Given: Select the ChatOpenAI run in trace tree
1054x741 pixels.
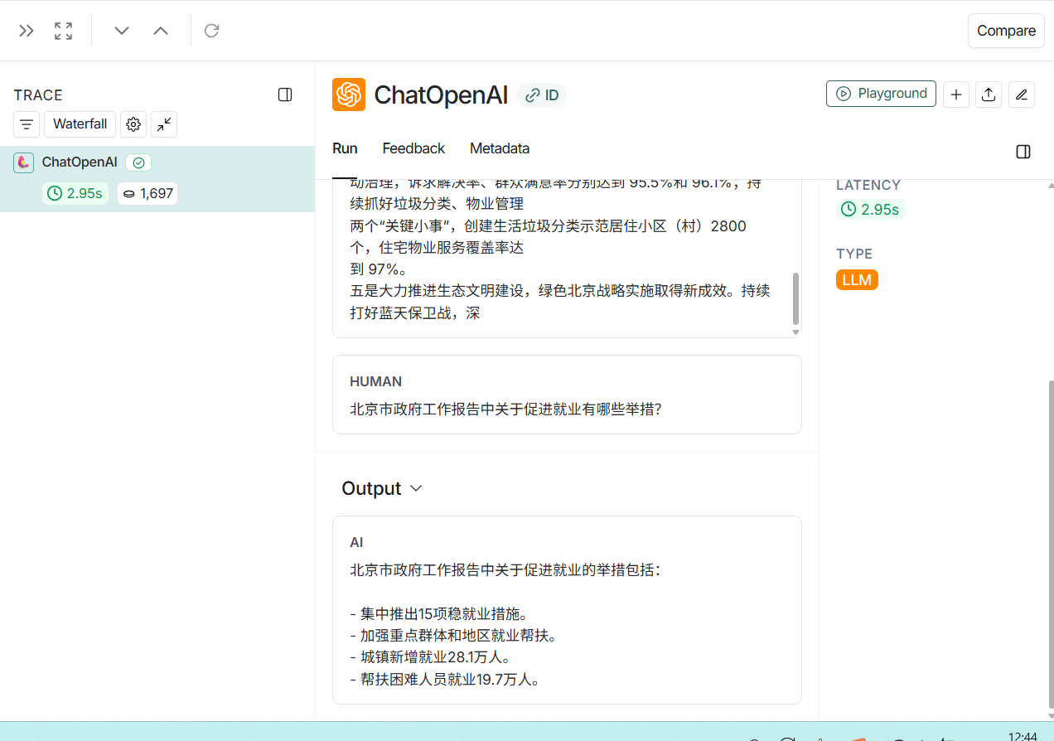Looking at the screenshot, I should (x=157, y=179).
